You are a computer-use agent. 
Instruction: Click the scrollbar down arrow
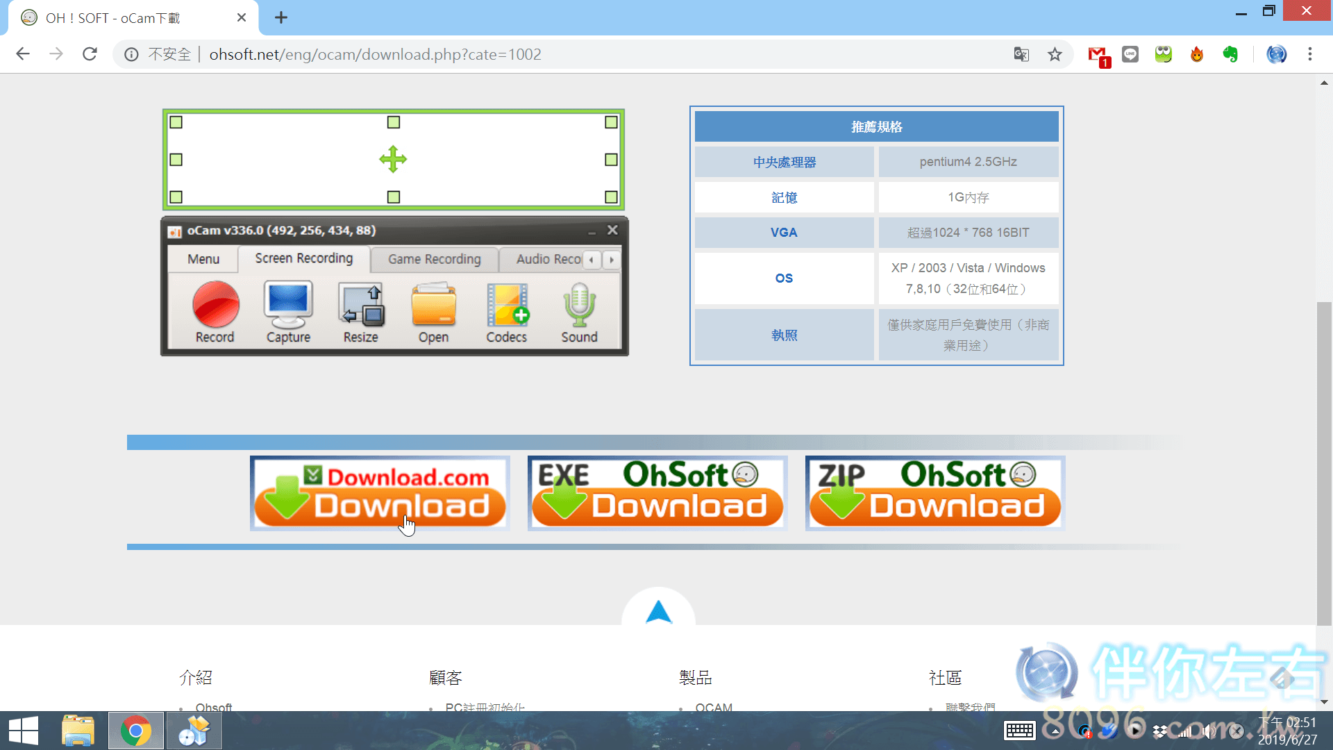click(1324, 702)
